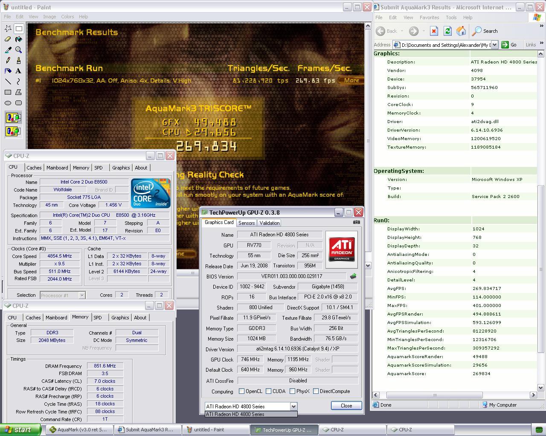This screenshot has height=436, width=546.
Task: Enable the PhysX checkbox in GPU-Z
Action: (292, 391)
